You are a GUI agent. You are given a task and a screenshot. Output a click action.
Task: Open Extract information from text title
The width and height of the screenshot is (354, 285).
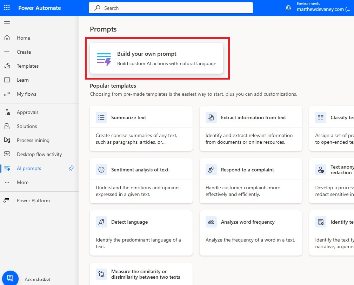click(x=253, y=117)
